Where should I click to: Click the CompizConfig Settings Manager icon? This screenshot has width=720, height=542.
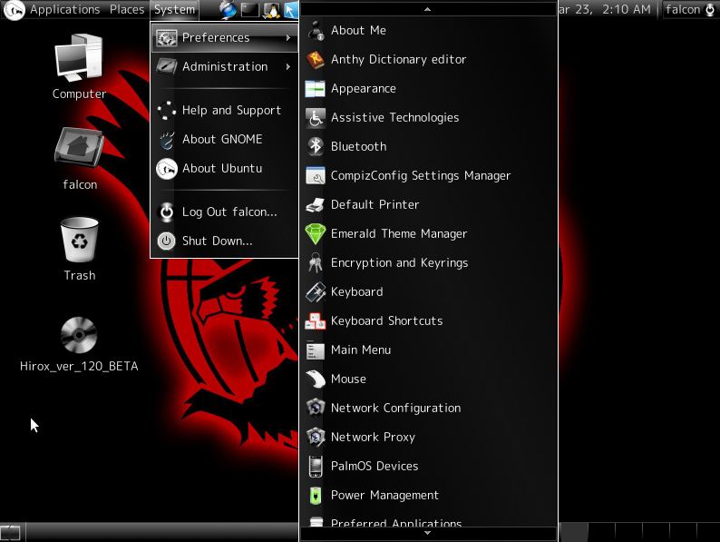316,175
